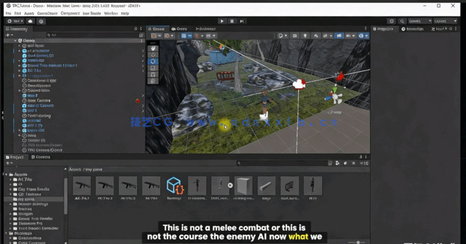
Task: Expand the AK 74u folder in Project tree
Action: 10,180
